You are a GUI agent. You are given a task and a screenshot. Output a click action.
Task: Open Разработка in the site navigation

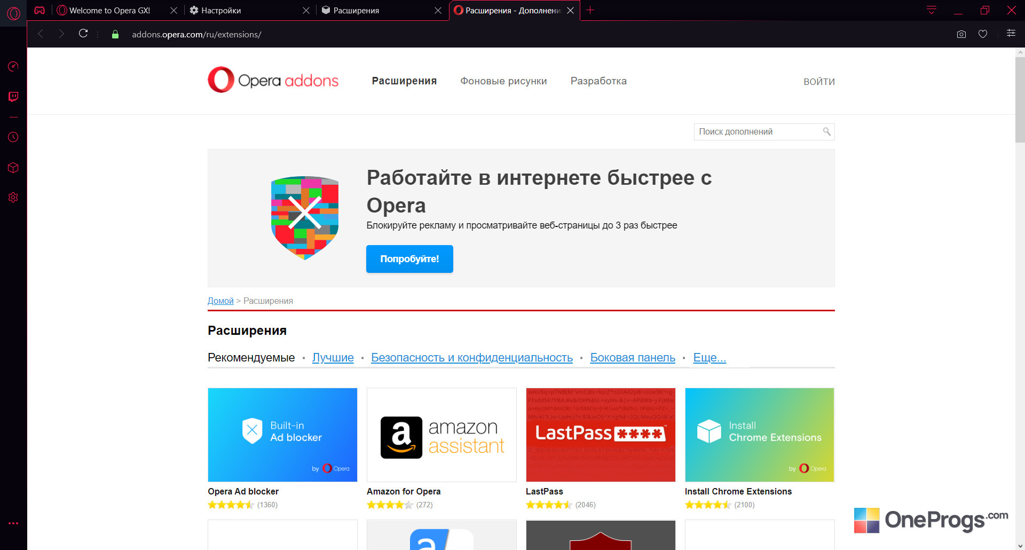(x=598, y=81)
